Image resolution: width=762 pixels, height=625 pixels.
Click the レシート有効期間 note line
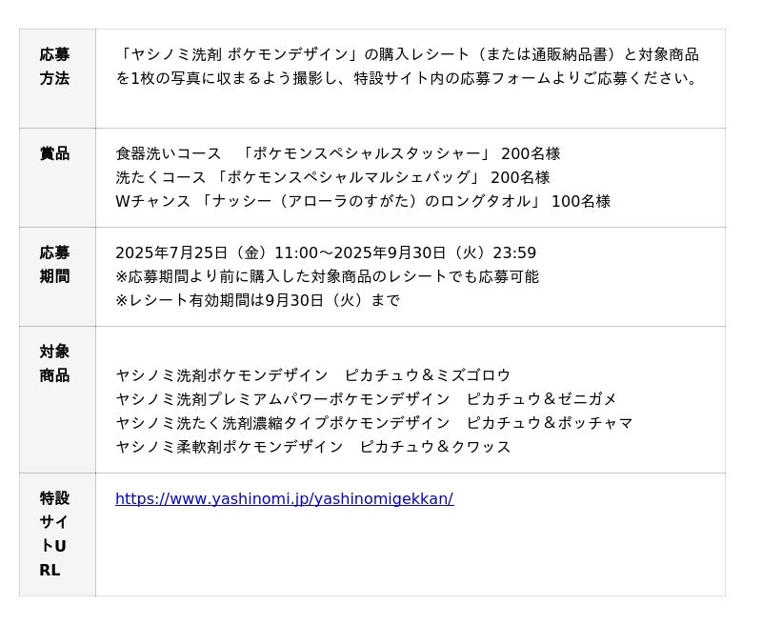point(257,301)
